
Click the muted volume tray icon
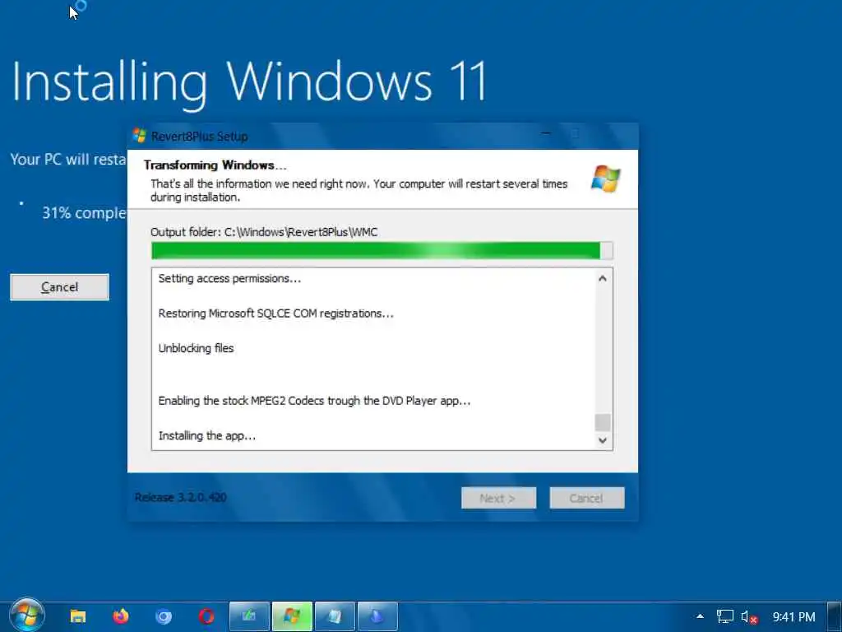pos(749,617)
